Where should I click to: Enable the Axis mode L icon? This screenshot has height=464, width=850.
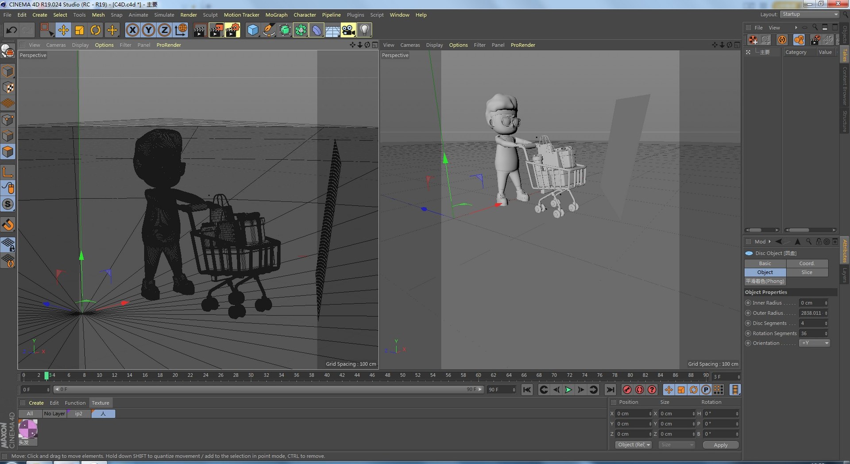pos(8,172)
